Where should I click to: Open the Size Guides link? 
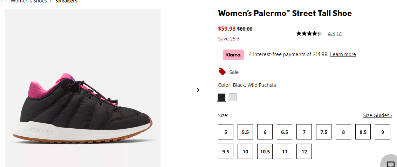[377, 115]
